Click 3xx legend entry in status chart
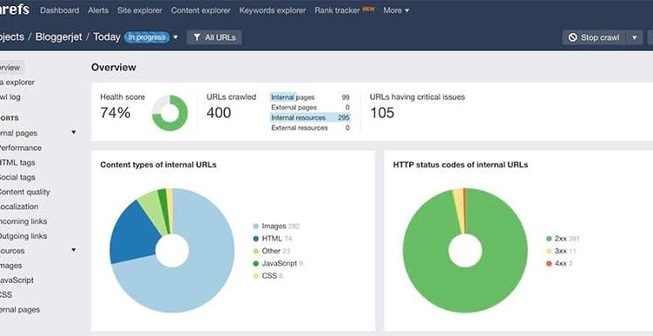 coord(562,251)
